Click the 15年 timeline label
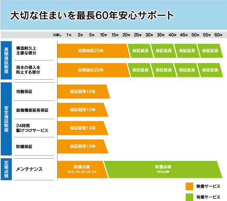Screen dimensions: 227x201 pyautogui.click(x=115, y=35)
